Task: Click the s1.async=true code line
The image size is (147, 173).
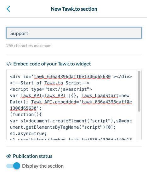Action: pyautogui.click(x=28, y=133)
